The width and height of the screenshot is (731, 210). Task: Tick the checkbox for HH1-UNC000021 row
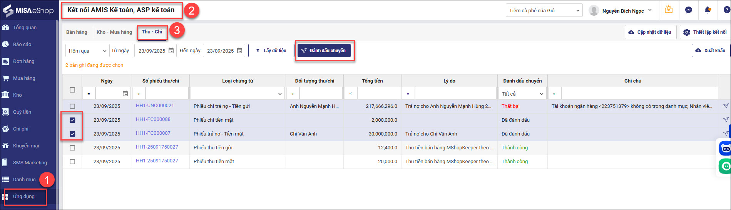tap(72, 106)
